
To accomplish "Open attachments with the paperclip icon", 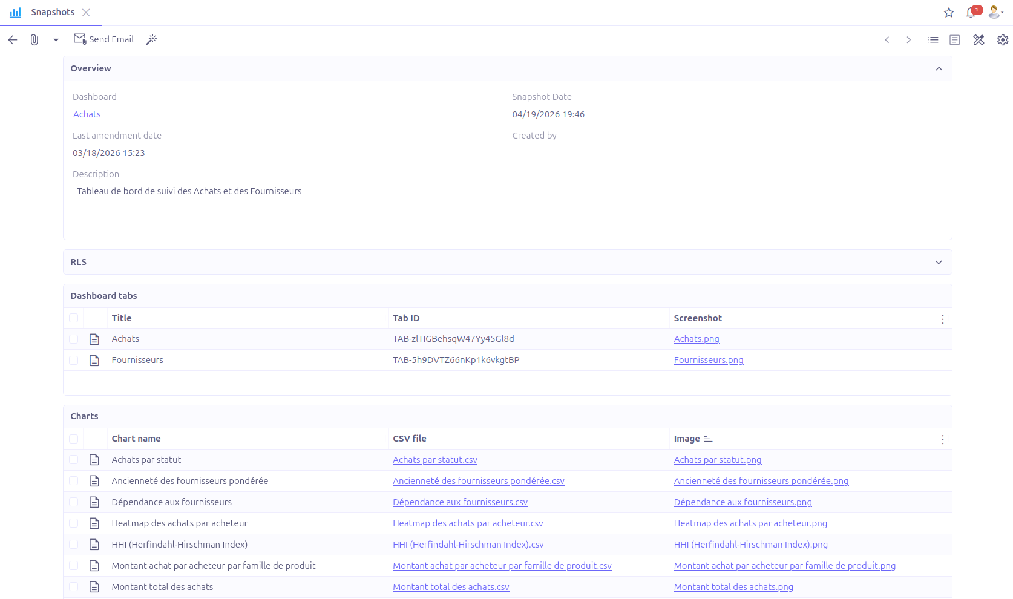I will coord(34,39).
